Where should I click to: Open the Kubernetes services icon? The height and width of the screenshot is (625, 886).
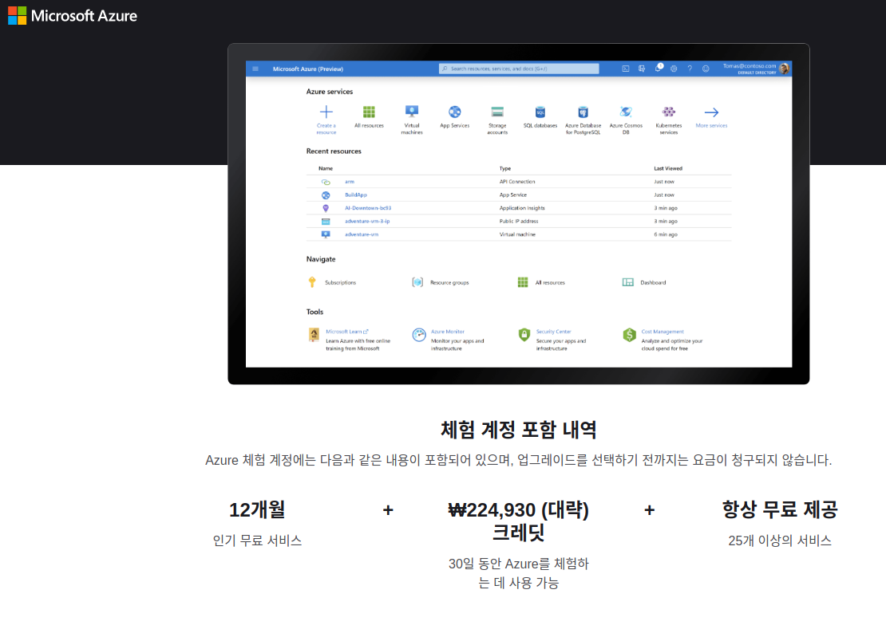[668, 112]
